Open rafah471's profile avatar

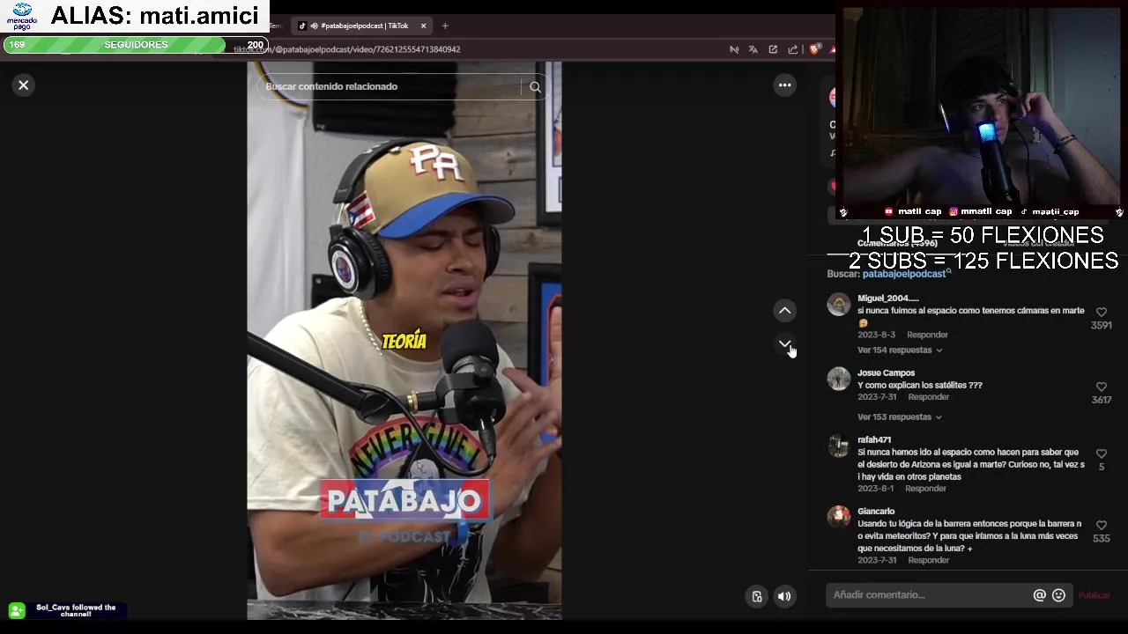[x=839, y=446]
